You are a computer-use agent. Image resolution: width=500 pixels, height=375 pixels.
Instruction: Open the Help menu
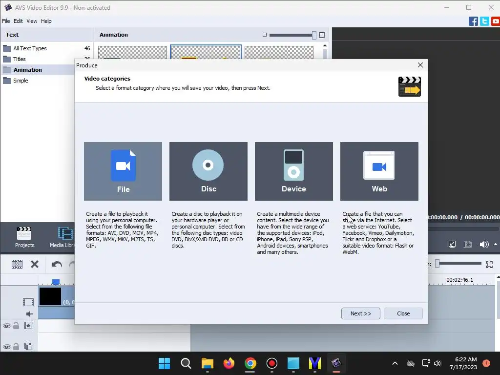pos(46,21)
